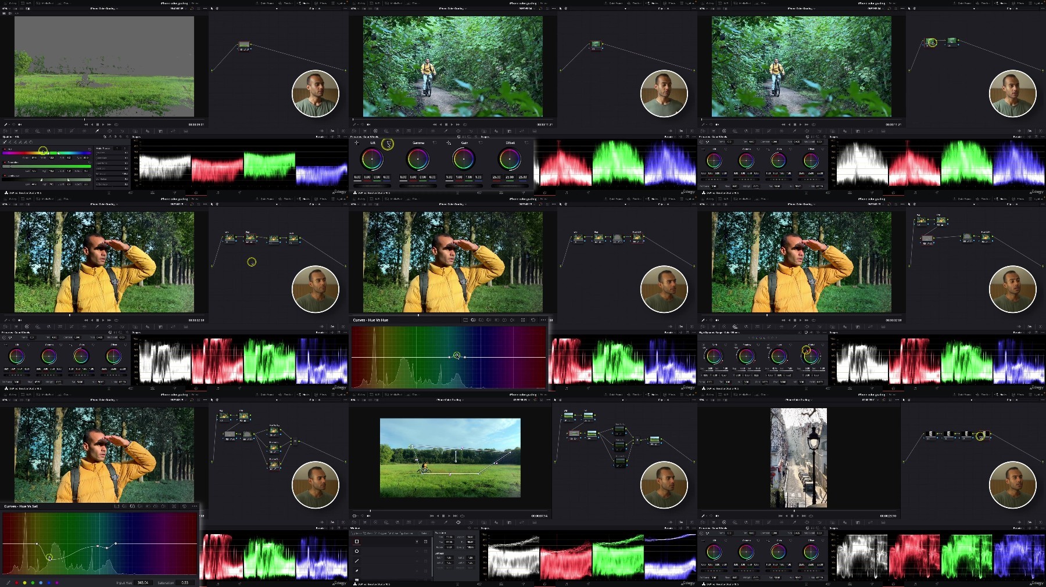This screenshot has width=1046, height=587.
Task: Select green hue swatch in bottom-left curves
Action: [x=33, y=583]
